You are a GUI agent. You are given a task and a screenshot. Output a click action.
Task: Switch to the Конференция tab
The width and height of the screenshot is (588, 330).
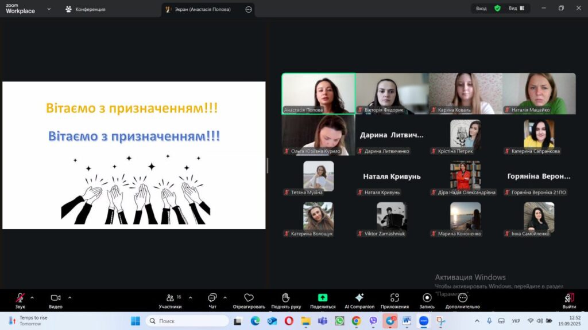[x=86, y=9]
